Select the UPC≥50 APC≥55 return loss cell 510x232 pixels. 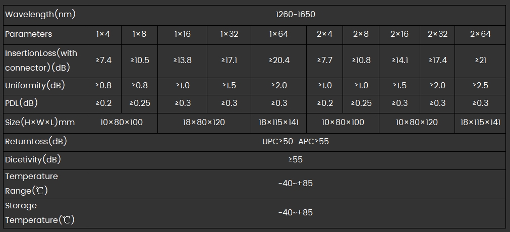pyautogui.click(x=295, y=142)
